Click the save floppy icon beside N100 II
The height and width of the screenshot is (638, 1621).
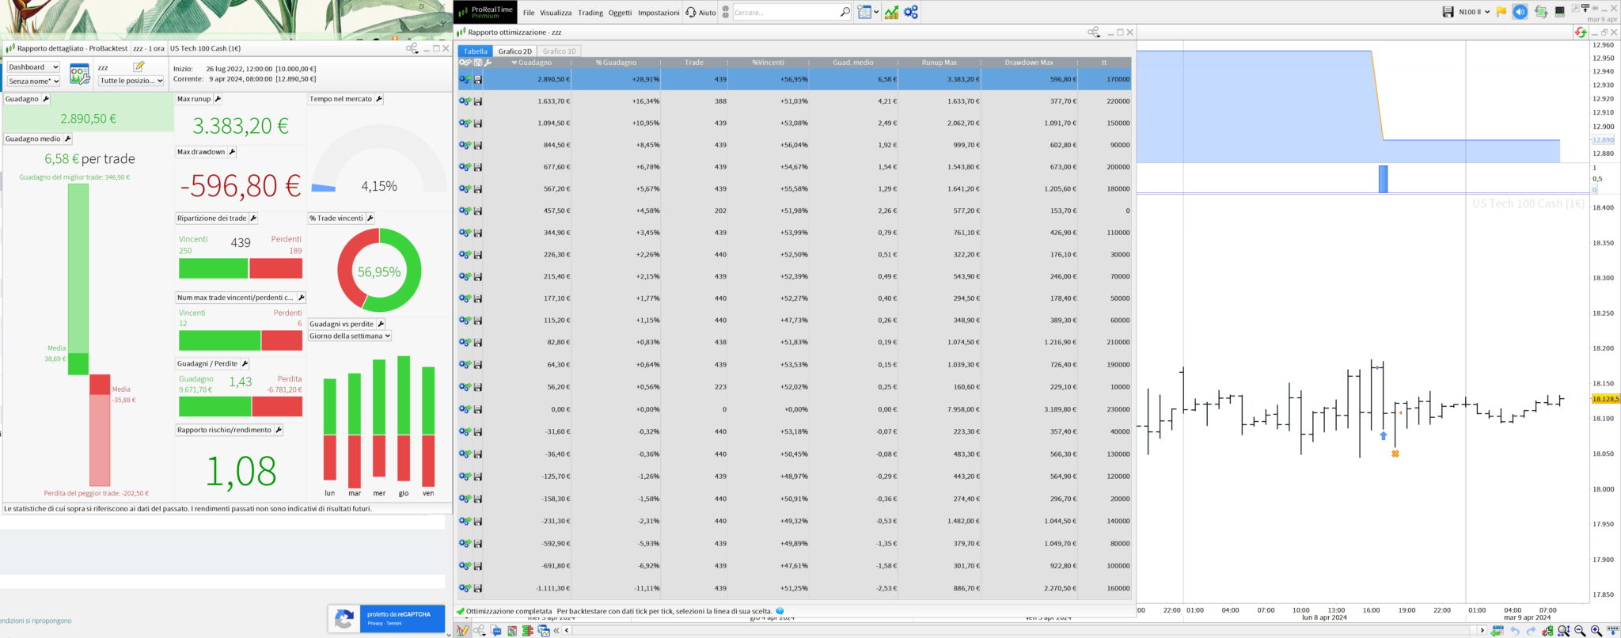[x=1448, y=12]
